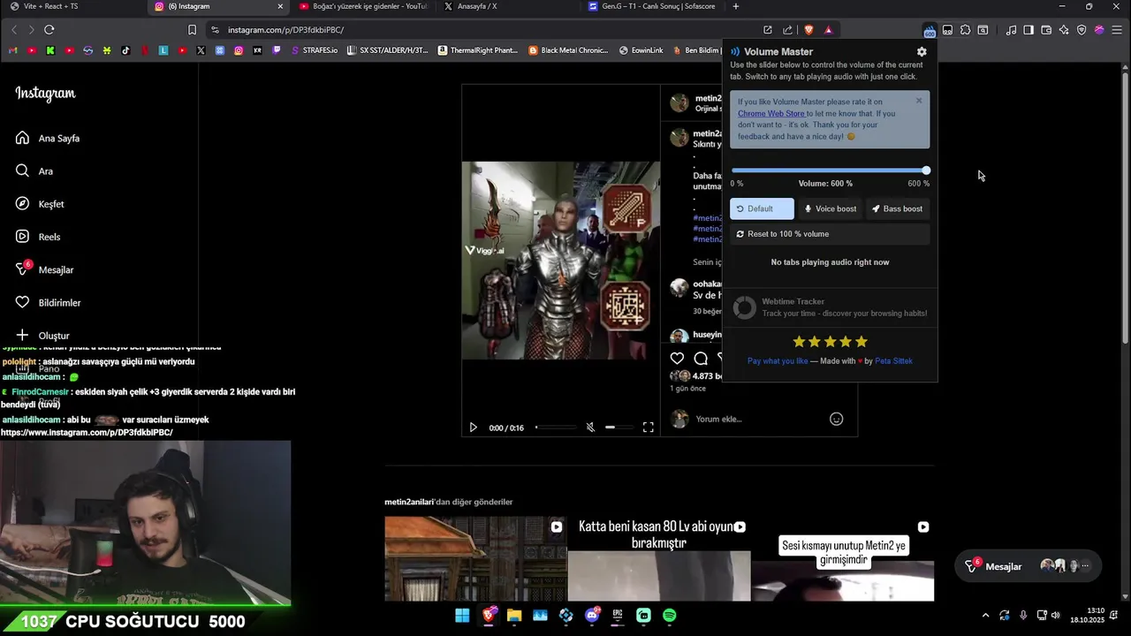
Task: Open Brave VPN shield icon
Action: (x=1082, y=30)
